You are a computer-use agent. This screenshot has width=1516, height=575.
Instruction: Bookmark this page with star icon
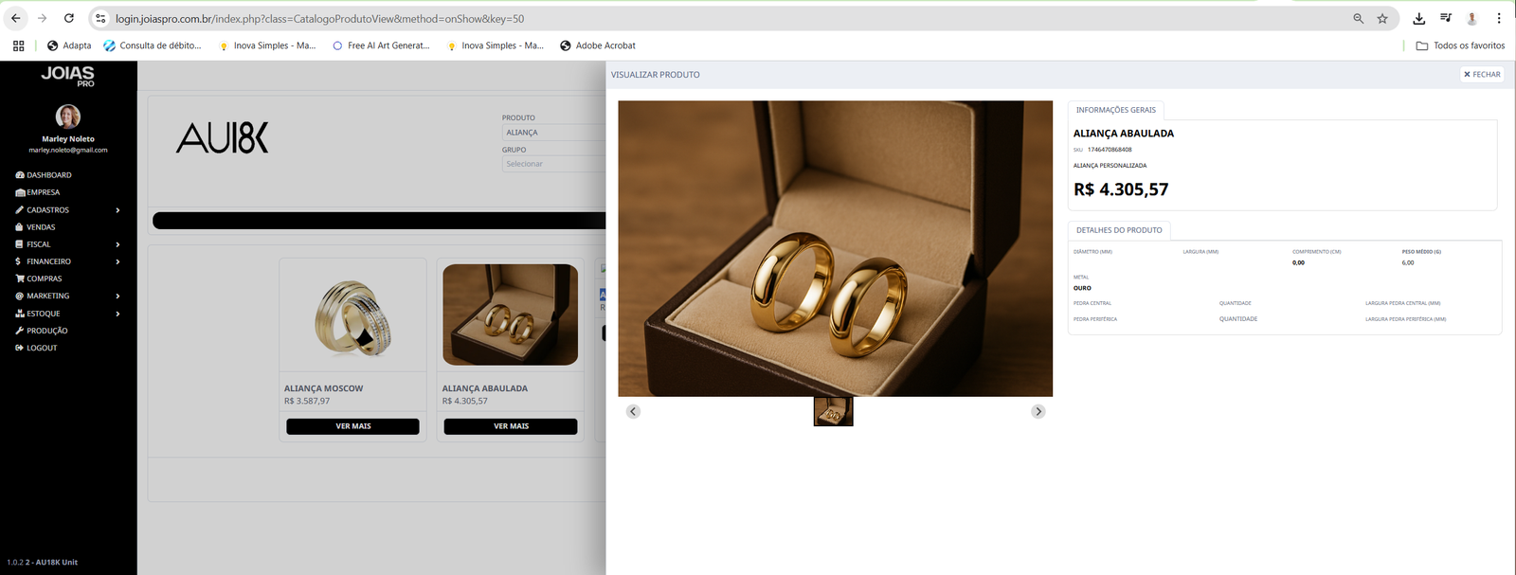(1382, 18)
